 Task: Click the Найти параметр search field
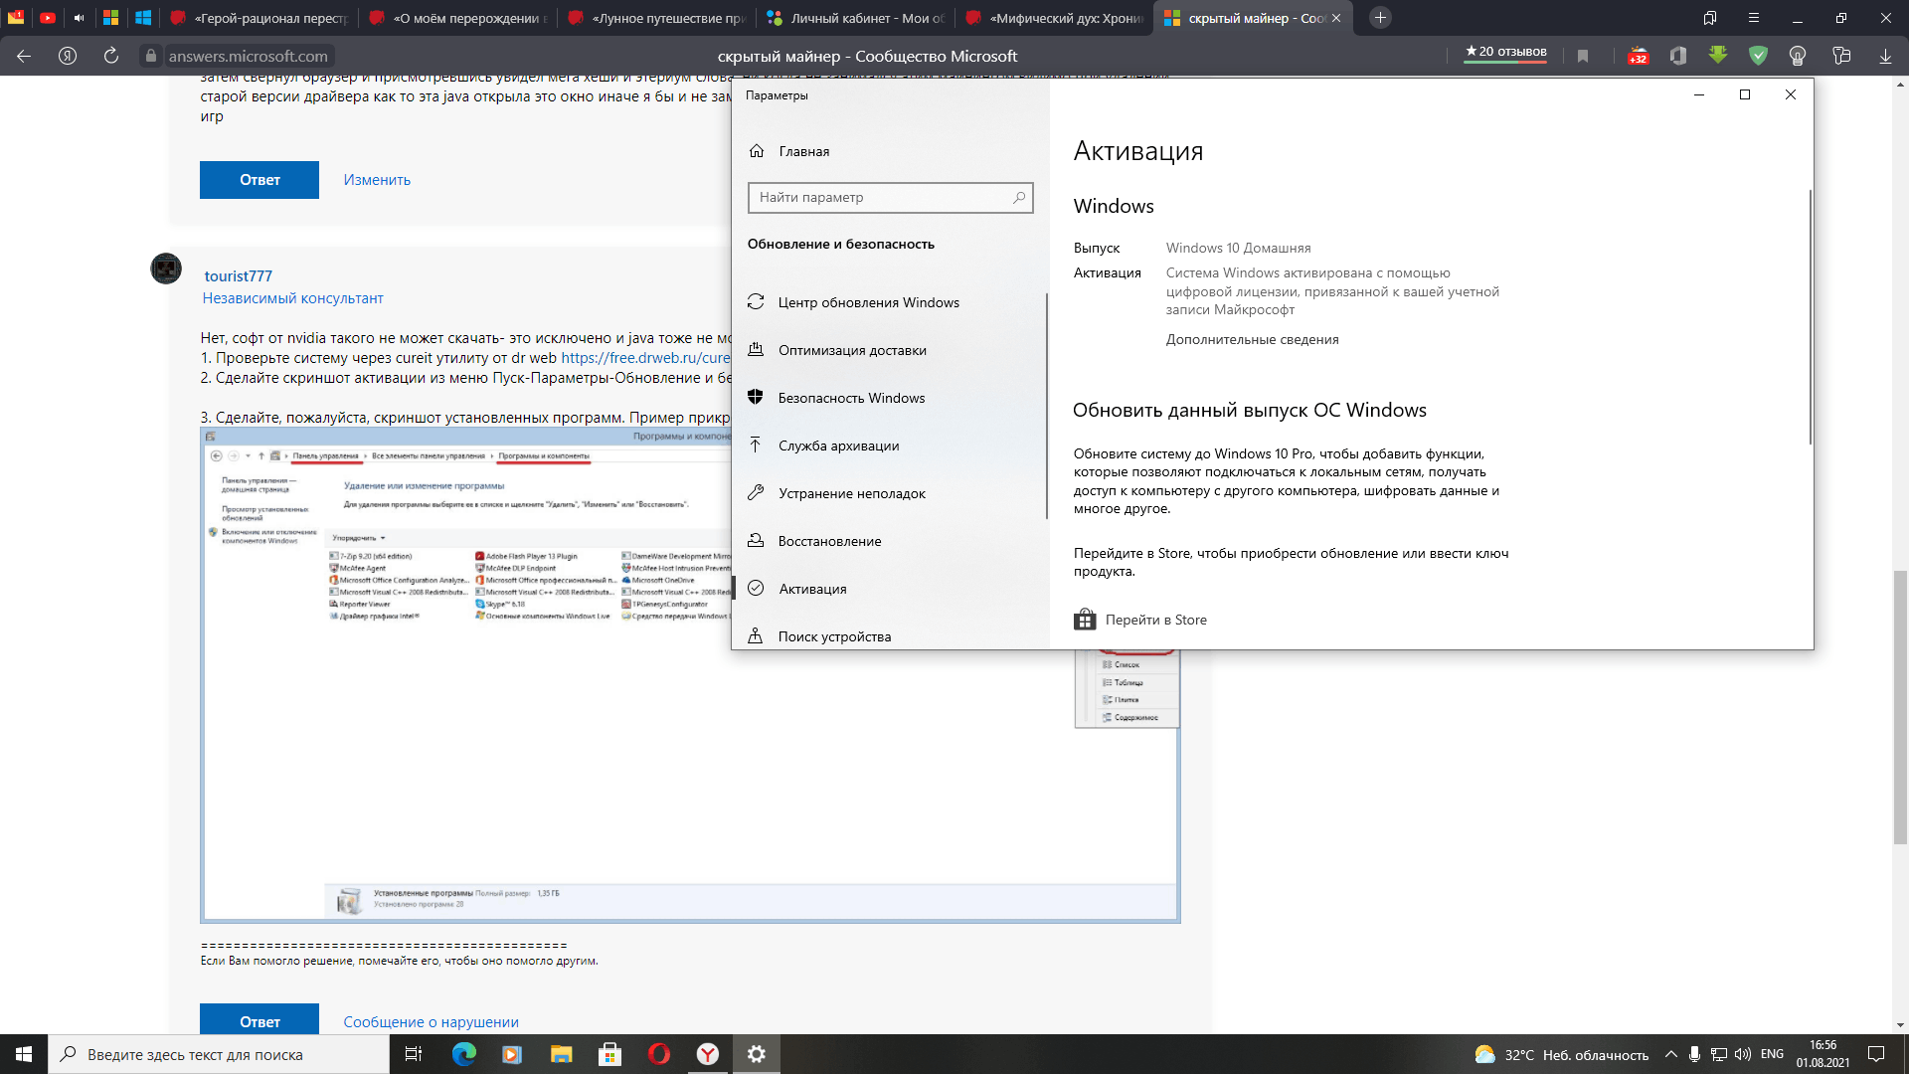point(890,197)
